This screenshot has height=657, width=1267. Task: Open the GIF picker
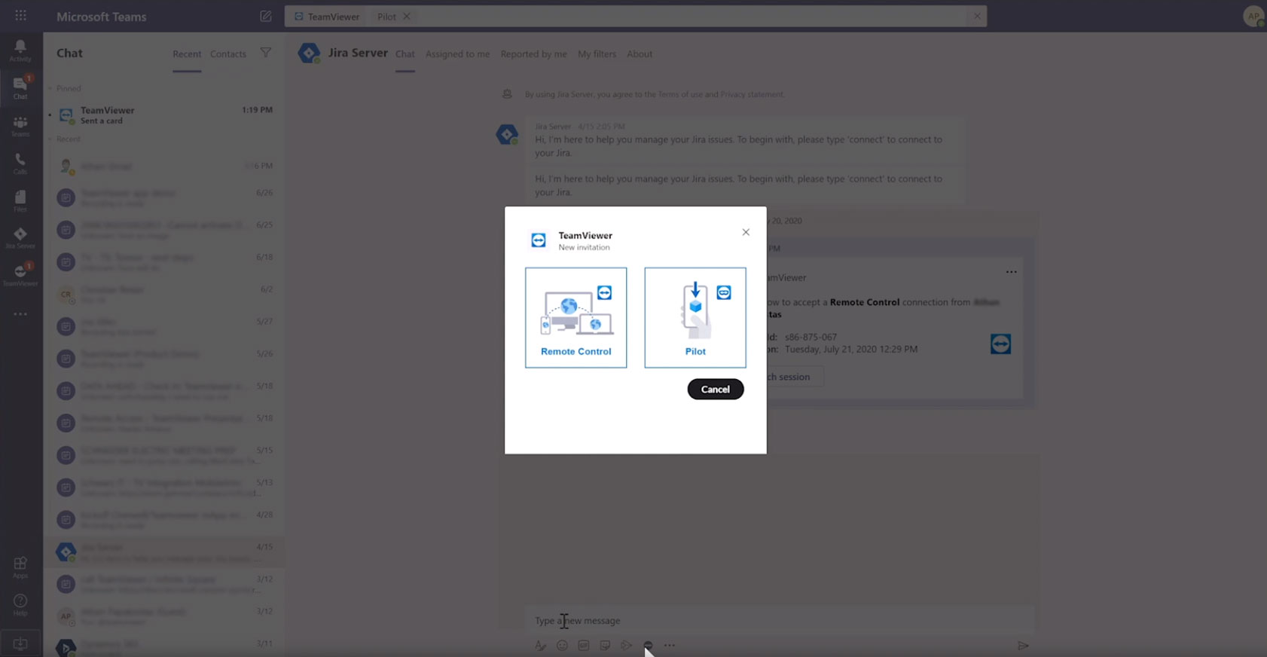coord(584,645)
